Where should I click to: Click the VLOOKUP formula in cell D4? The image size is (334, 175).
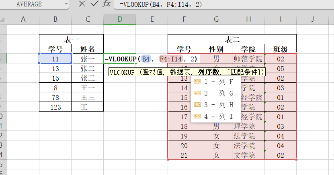pyautogui.click(x=151, y=59)
